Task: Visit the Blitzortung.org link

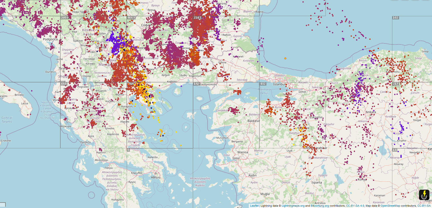Action: pyautogui.click(x=320, y=206)
